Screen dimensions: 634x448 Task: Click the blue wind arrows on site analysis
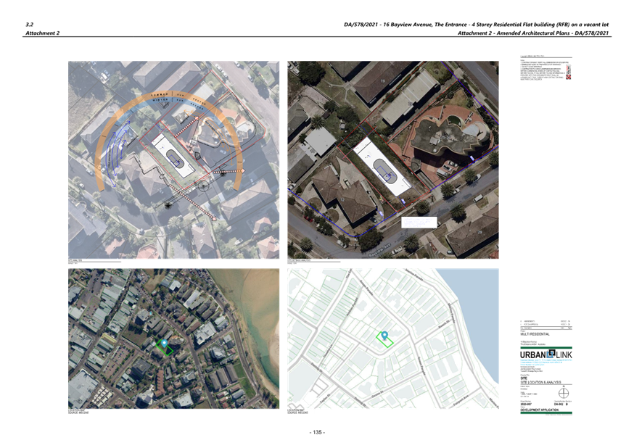[115, 147]
